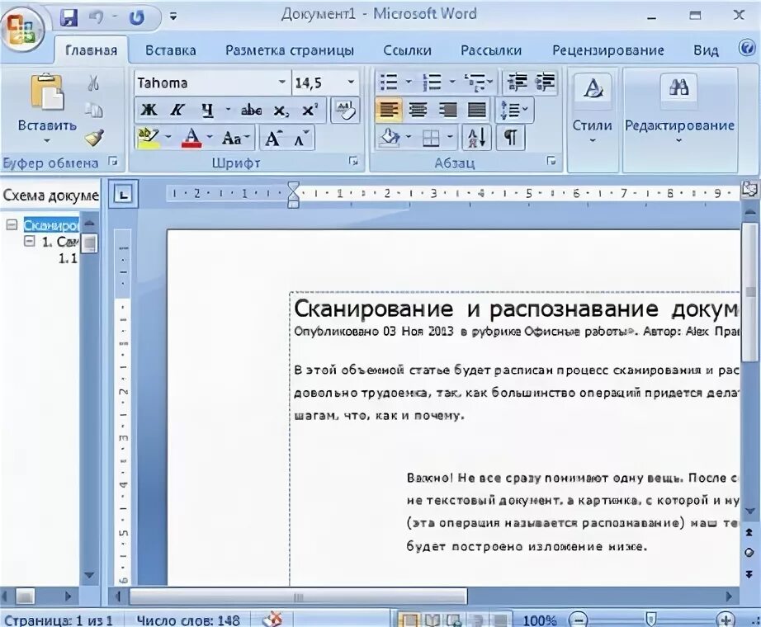Align text right
This screenshot has width=761, height=627.
click(447, 111)
